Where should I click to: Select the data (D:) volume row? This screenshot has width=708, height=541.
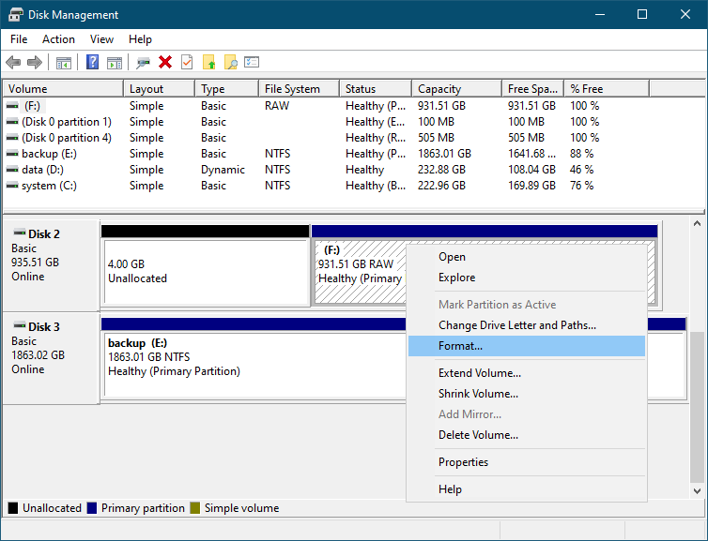point(326,170)
